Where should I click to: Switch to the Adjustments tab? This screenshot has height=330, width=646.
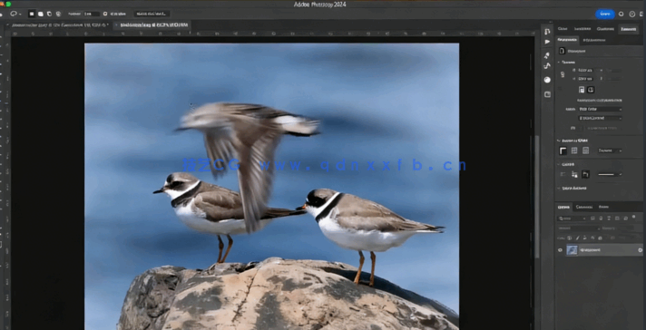[594, 40]
